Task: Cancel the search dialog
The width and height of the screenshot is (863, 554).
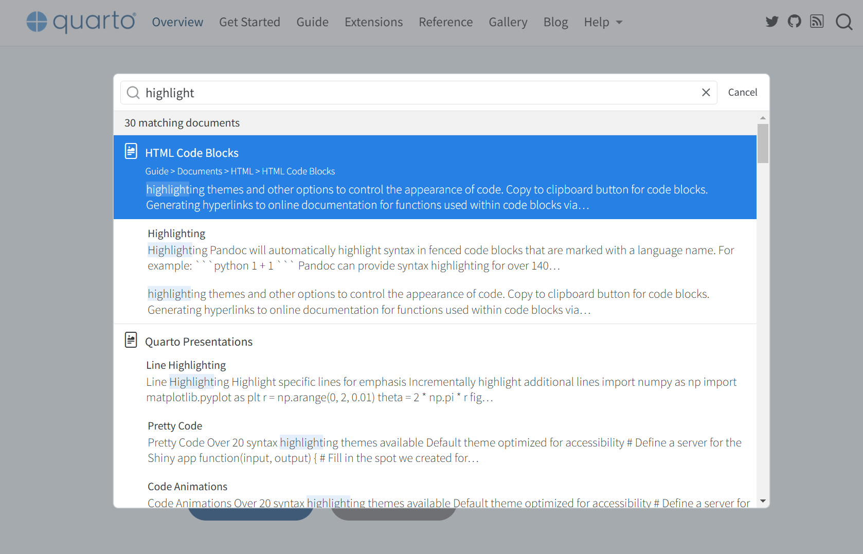Action: (x=742, y=93)
